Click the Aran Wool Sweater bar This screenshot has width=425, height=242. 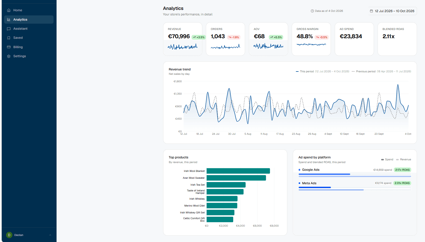coord(236,178)
